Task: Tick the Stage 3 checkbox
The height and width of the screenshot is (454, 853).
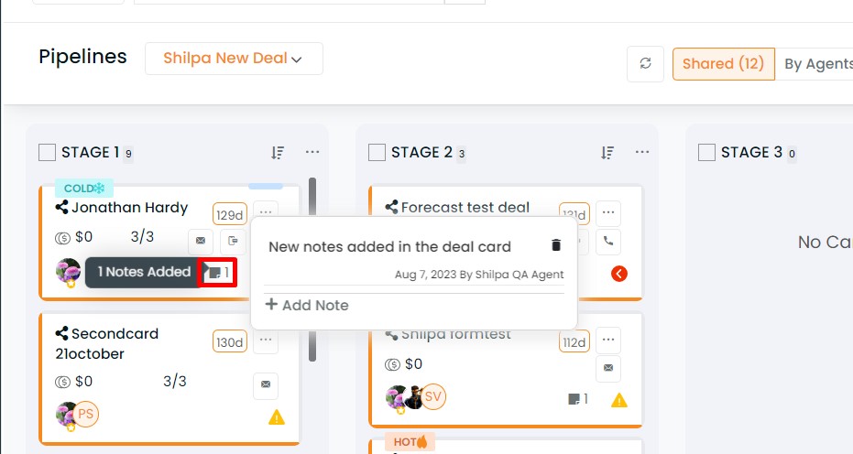Action: [706, 152]
